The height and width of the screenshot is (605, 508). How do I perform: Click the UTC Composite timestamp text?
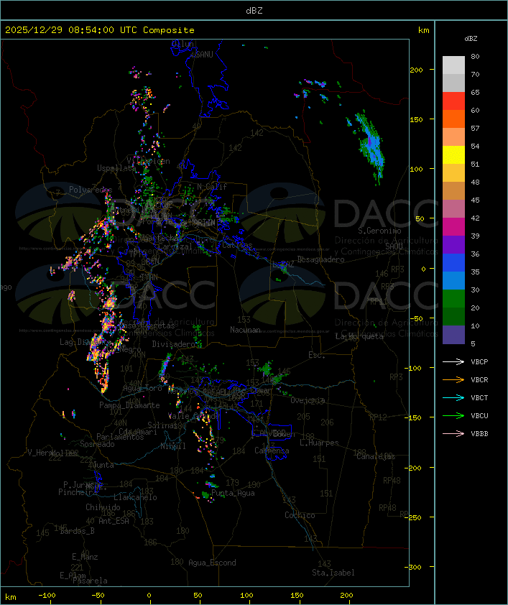point(100,30)
